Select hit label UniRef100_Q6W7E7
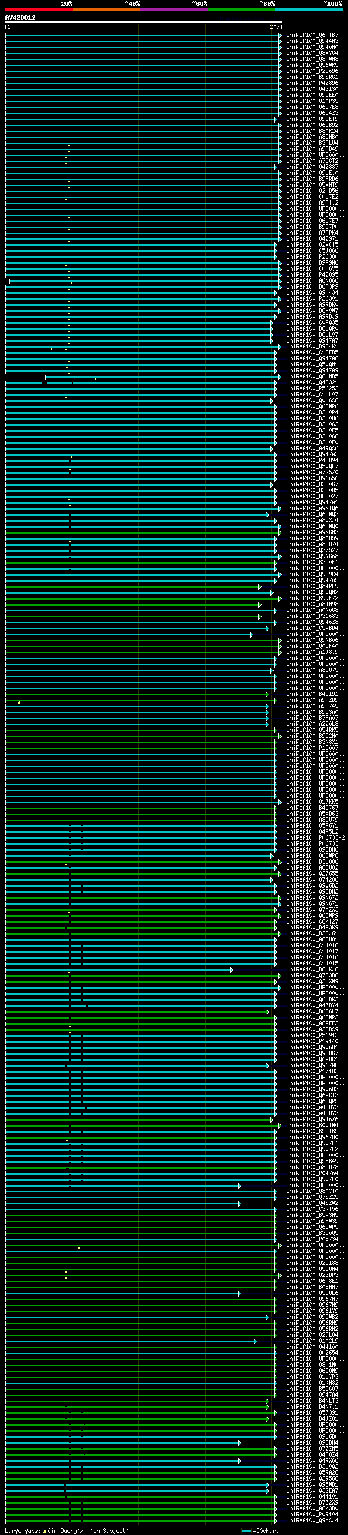The image size is (348, 1535). click(312, 221)
